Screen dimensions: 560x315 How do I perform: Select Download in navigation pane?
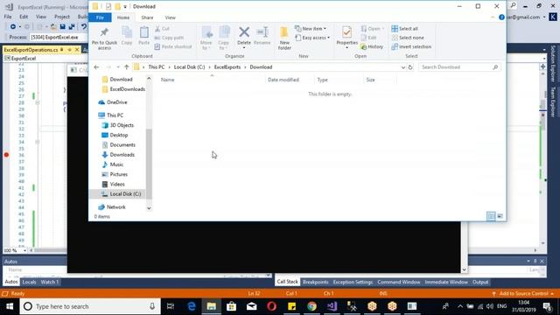point(121,80)
